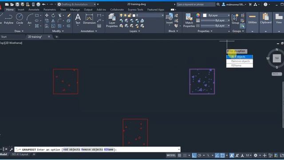Click the Rotate tool icon
Image resolution: width=284 pixels, height=160 pixels.
[x=53, y=16]
